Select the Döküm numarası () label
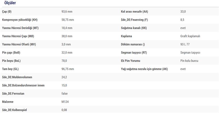 pyautogui.click(x=132, y=44)
